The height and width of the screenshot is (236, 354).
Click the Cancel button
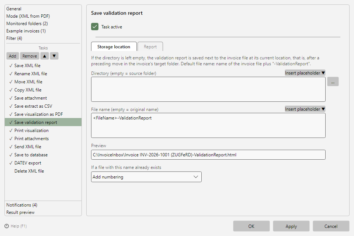pyautogui.click(x=331, y=226)
